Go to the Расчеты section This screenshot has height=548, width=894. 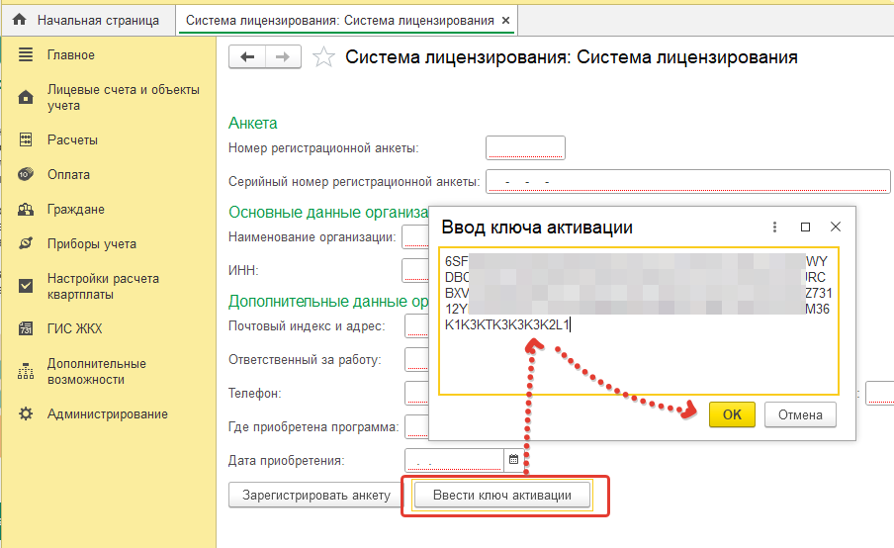click(72, 140)
